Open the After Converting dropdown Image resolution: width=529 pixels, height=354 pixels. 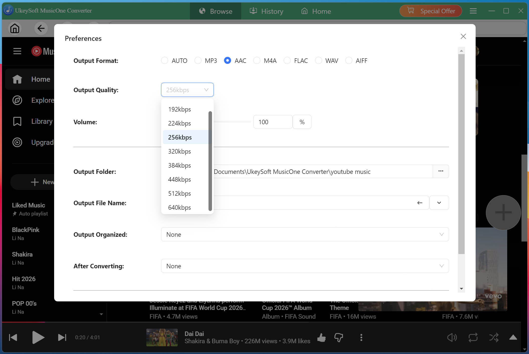tap(305, 266)
